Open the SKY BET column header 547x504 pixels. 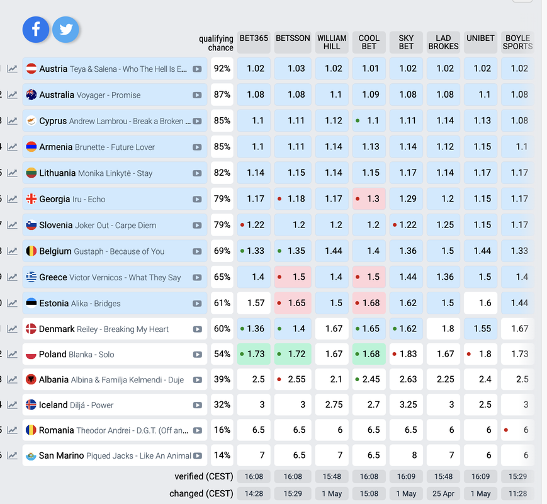click(406, 42)
